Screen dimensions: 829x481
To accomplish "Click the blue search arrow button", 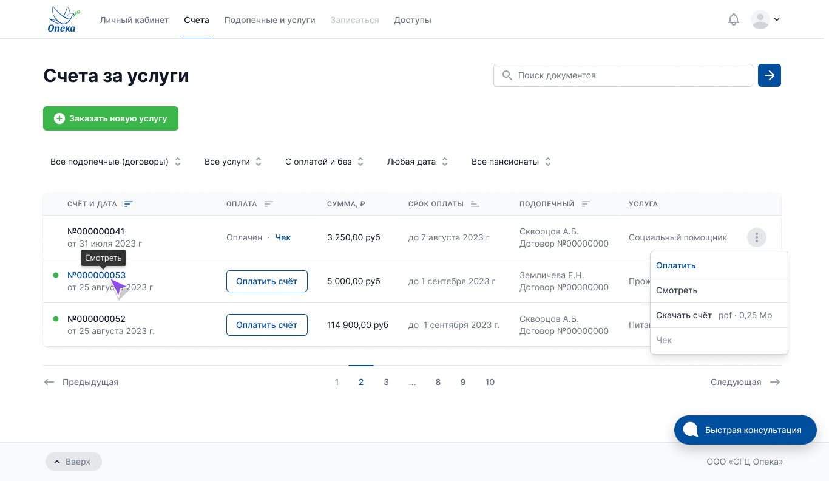I will click(769, 75).
